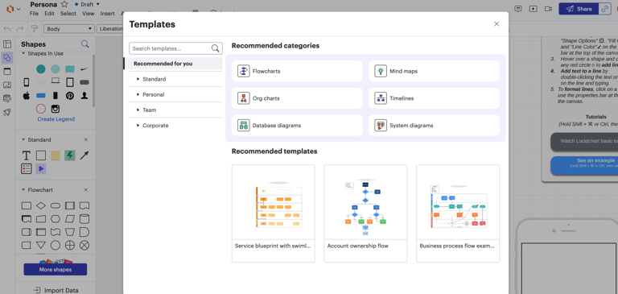Click the Mind maps lightbulb icon
This screenshot has width=618, height=294.
[381, 71]
